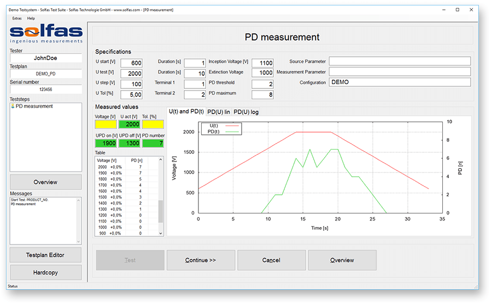The width and height of the screenshot is (492, 304).
Task: Open the Testplan Editor
Action: pos(45,255)
